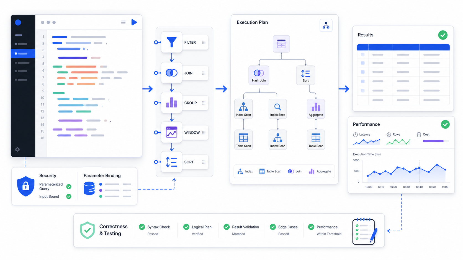Click the Security shield lock icon
Viewport: 463px width, 260px height.
click(26, 186)
